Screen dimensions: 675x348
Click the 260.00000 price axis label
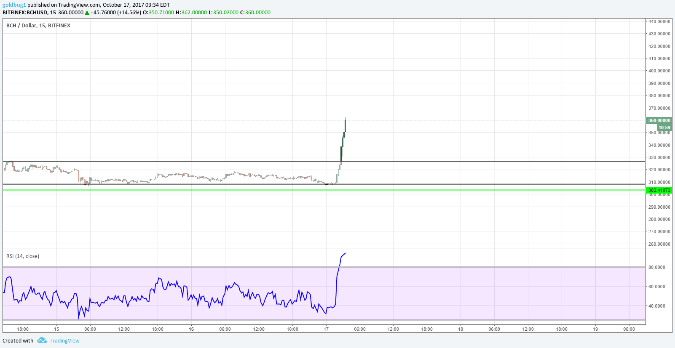(659, 244)
